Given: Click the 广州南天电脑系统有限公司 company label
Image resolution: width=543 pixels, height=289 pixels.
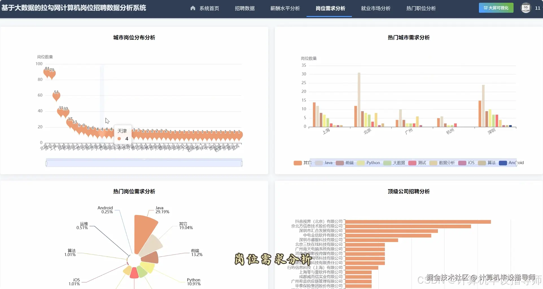Looking at the screenshot, I should [x=319, y=249].
